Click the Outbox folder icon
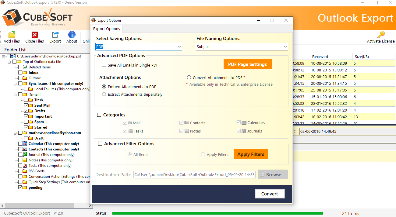The width and height of the screenshot is (396, 217). click(x=25, y=78)
